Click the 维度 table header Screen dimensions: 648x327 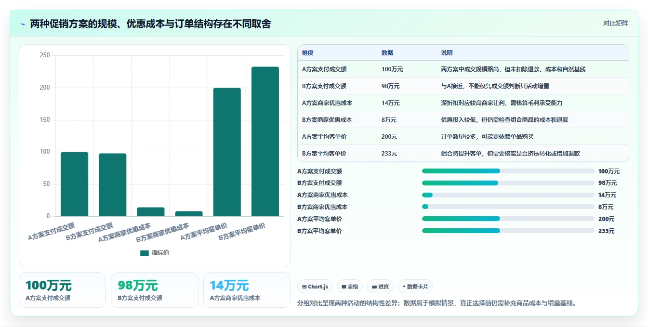point(308,53)
